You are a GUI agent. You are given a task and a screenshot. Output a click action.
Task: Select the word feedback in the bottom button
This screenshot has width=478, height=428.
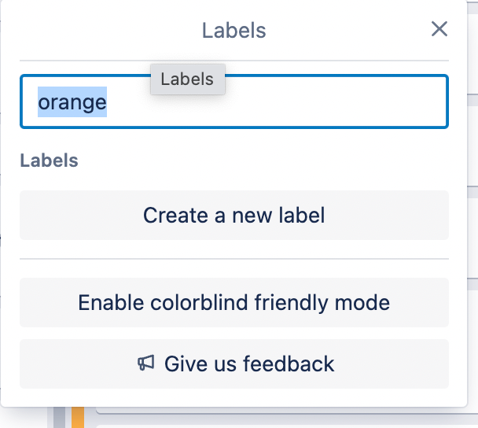tap(289, 363)
